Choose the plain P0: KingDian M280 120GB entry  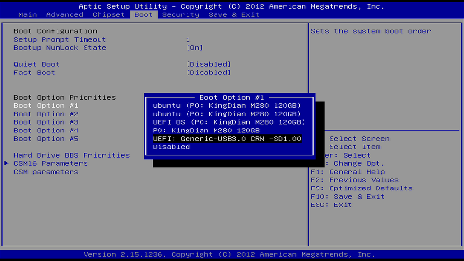tap(206, 130)
